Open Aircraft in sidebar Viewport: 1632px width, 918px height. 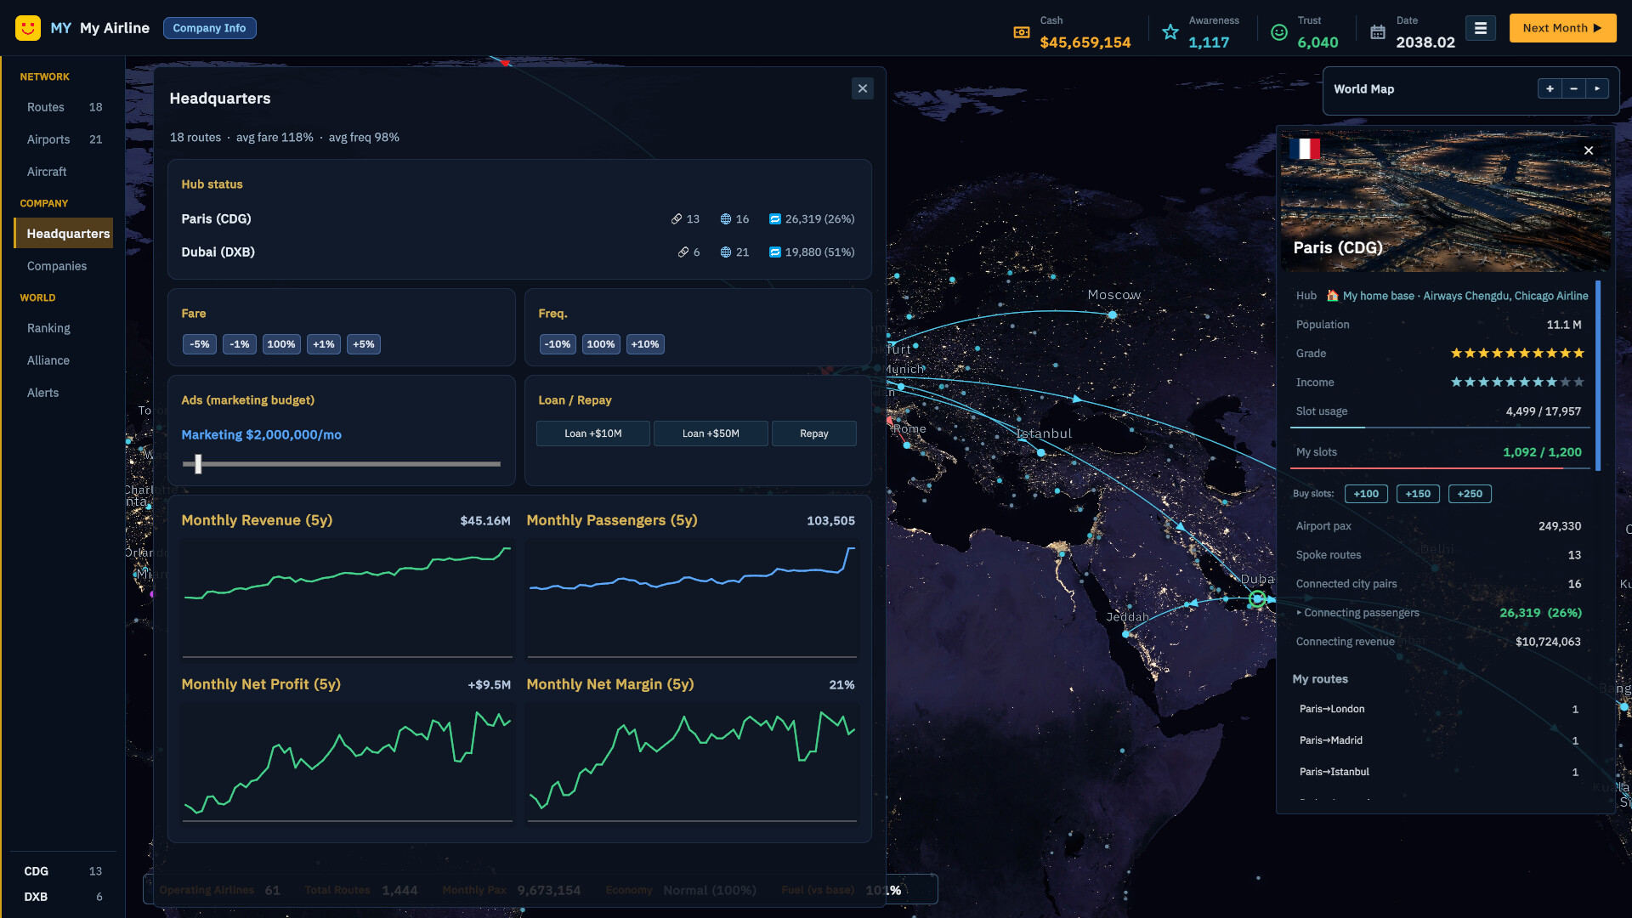coord(64,172)
